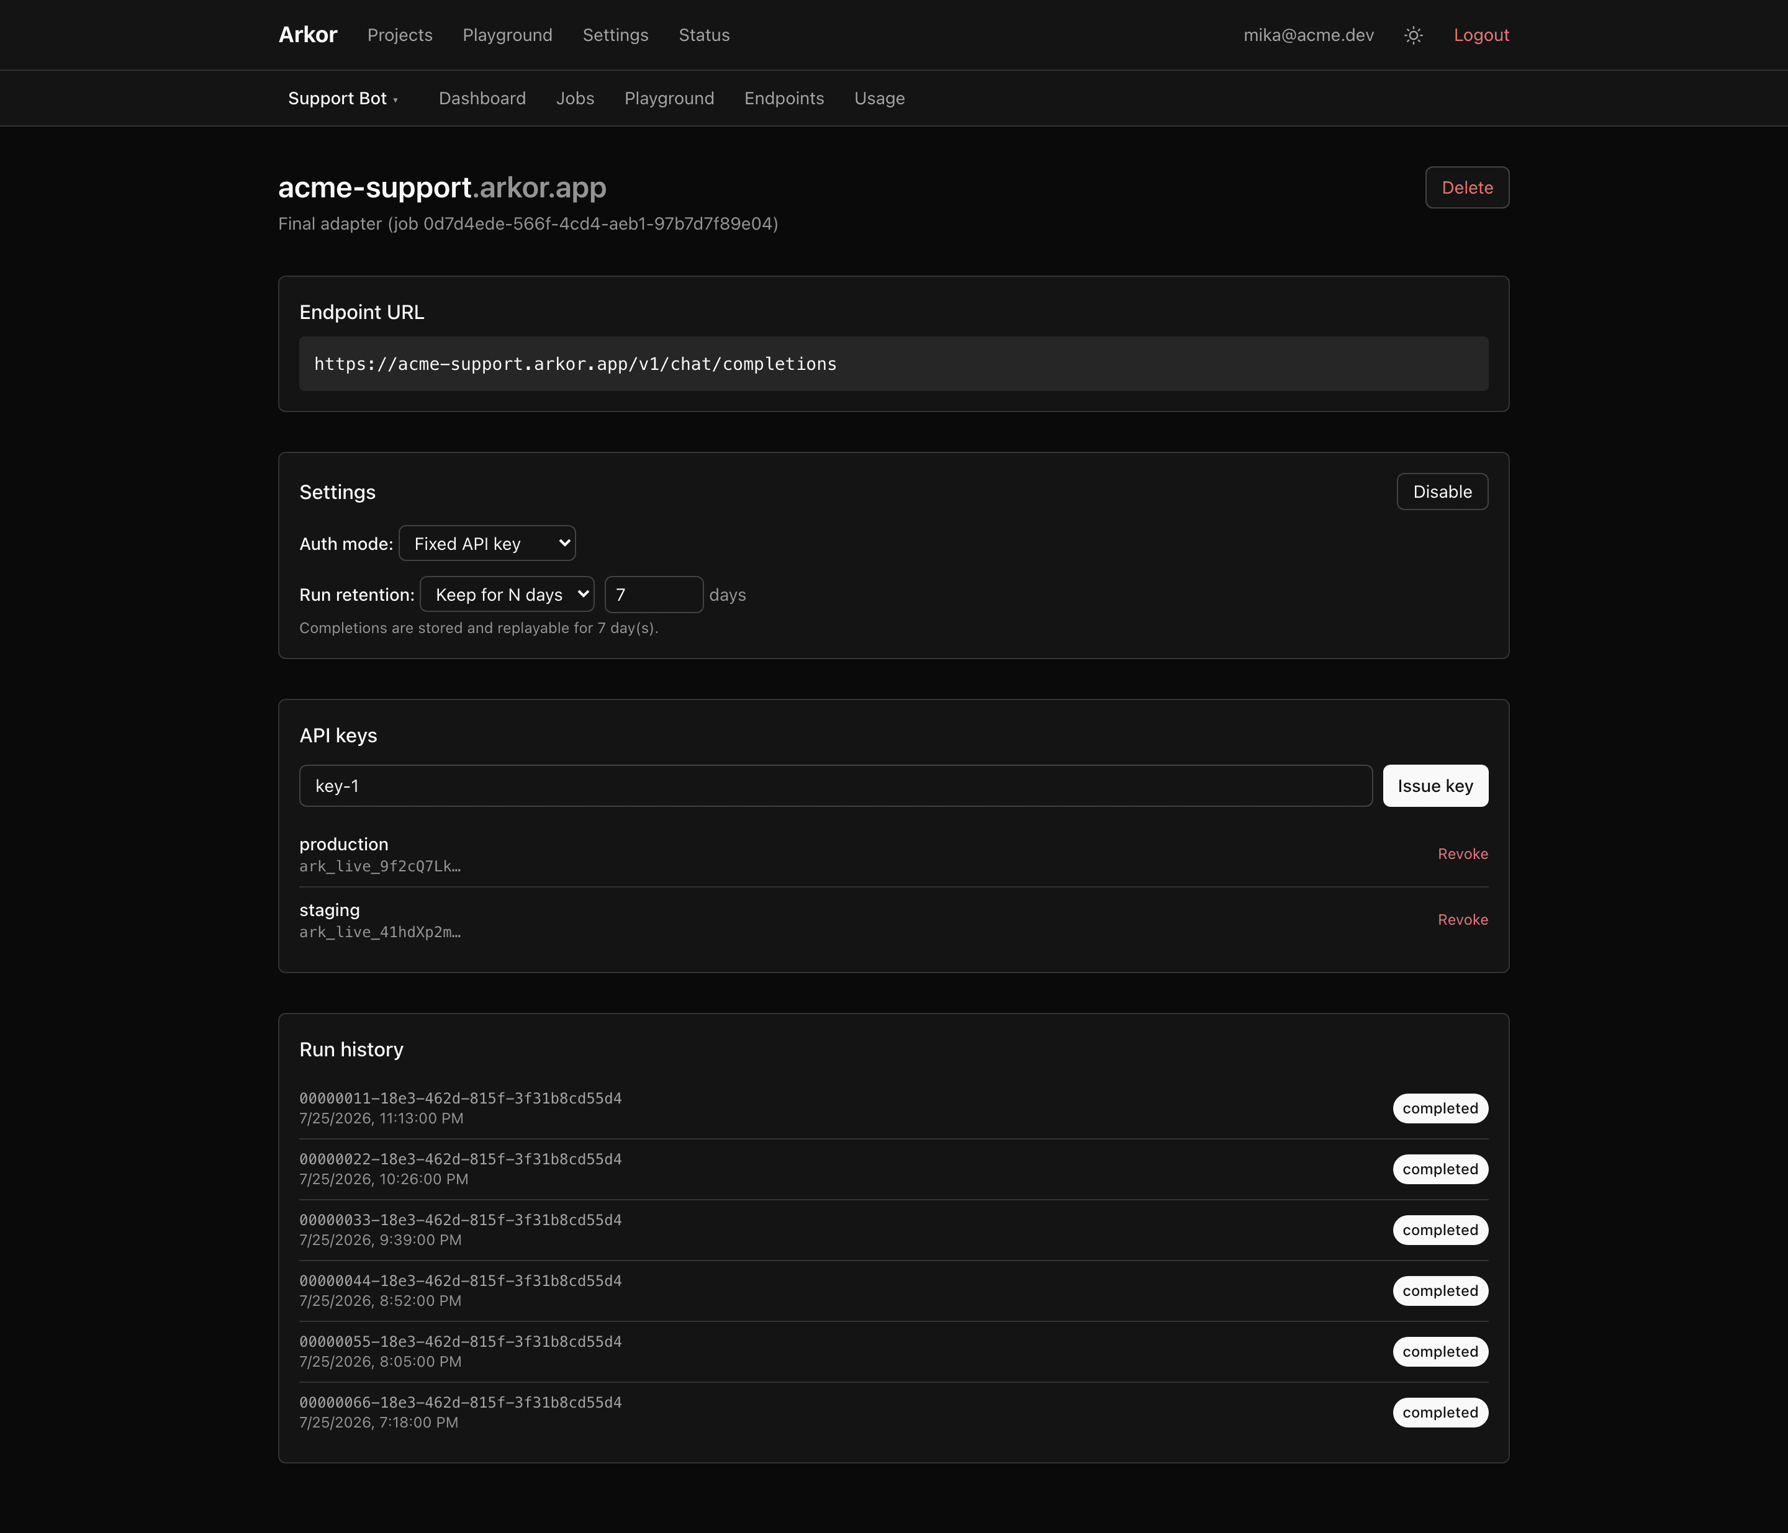Click completed badge for 7:18:00 PM run

click(1440, 1412)
